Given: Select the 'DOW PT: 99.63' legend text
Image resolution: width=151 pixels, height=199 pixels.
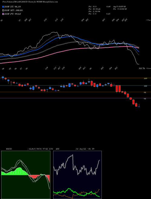Looking at the screenshot, I should pos(12,14).
